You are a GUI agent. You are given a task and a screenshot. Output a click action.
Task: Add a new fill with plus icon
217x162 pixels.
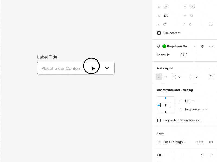(211, 155)
